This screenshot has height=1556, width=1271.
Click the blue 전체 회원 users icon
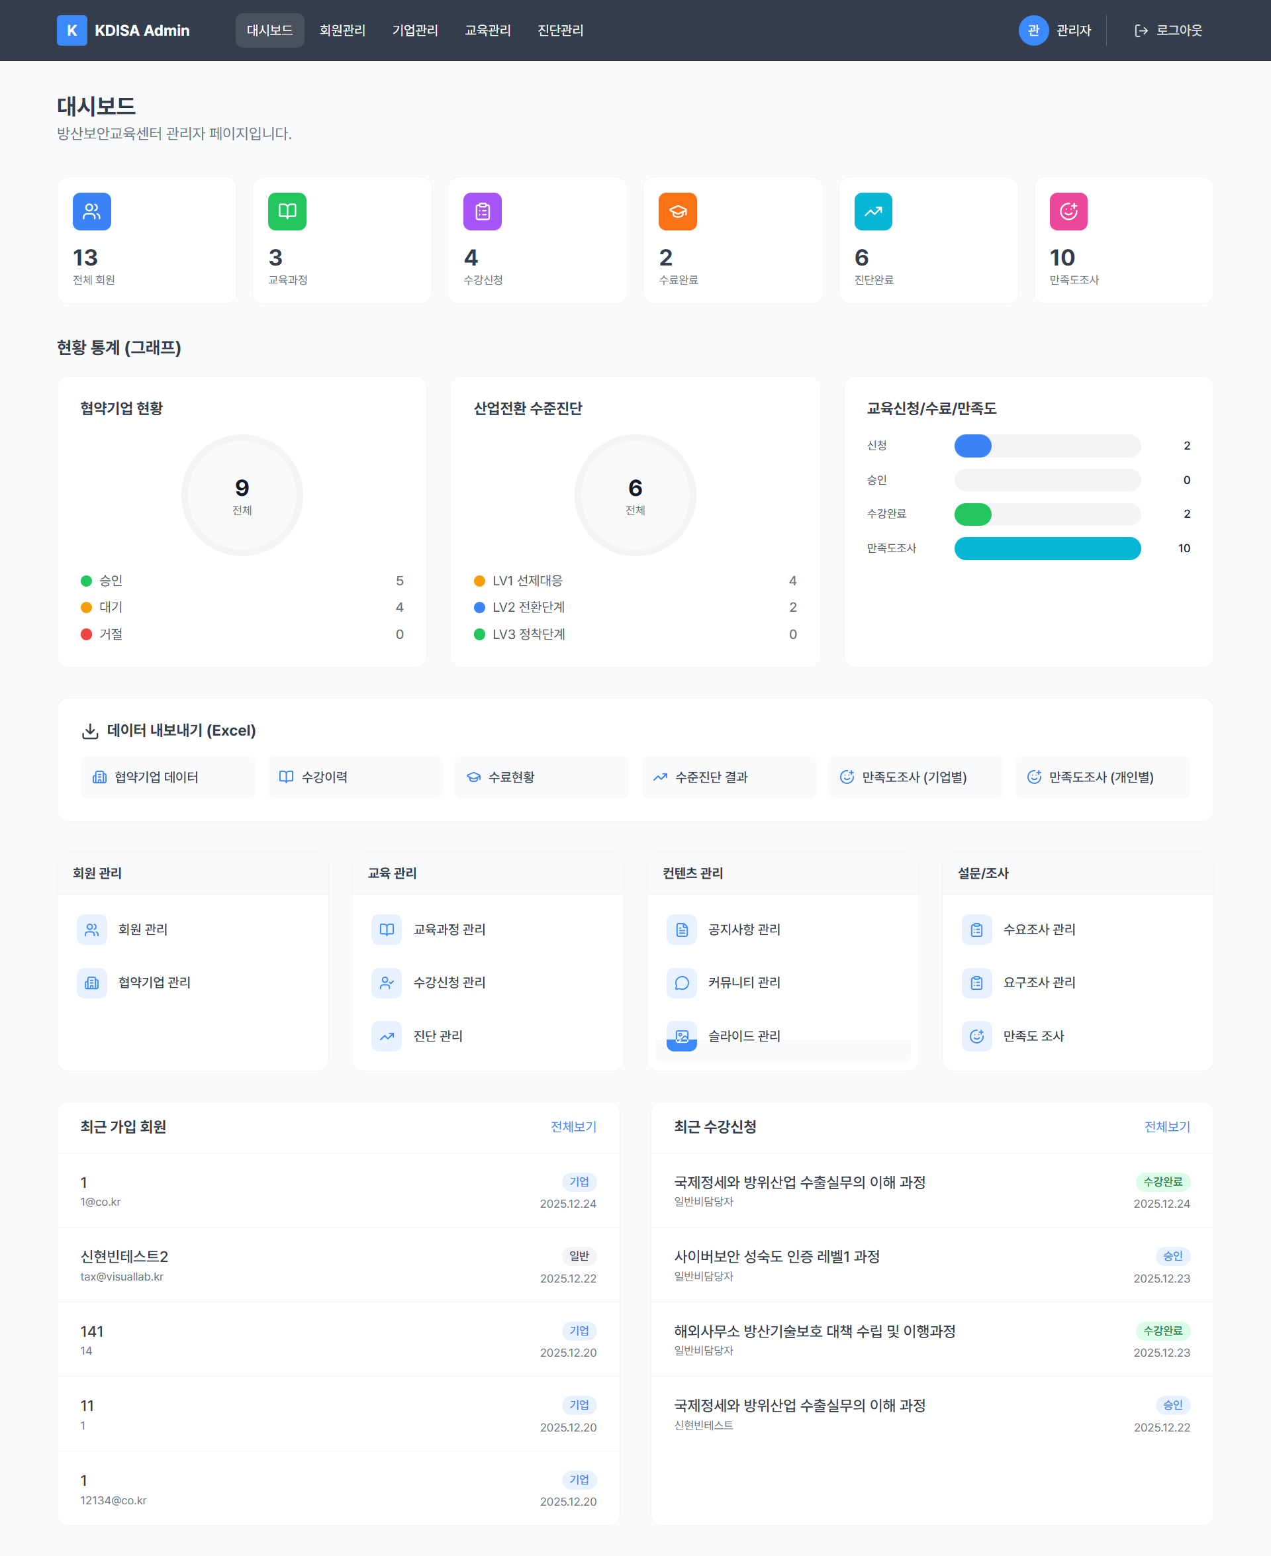click(x=91, y=212)
